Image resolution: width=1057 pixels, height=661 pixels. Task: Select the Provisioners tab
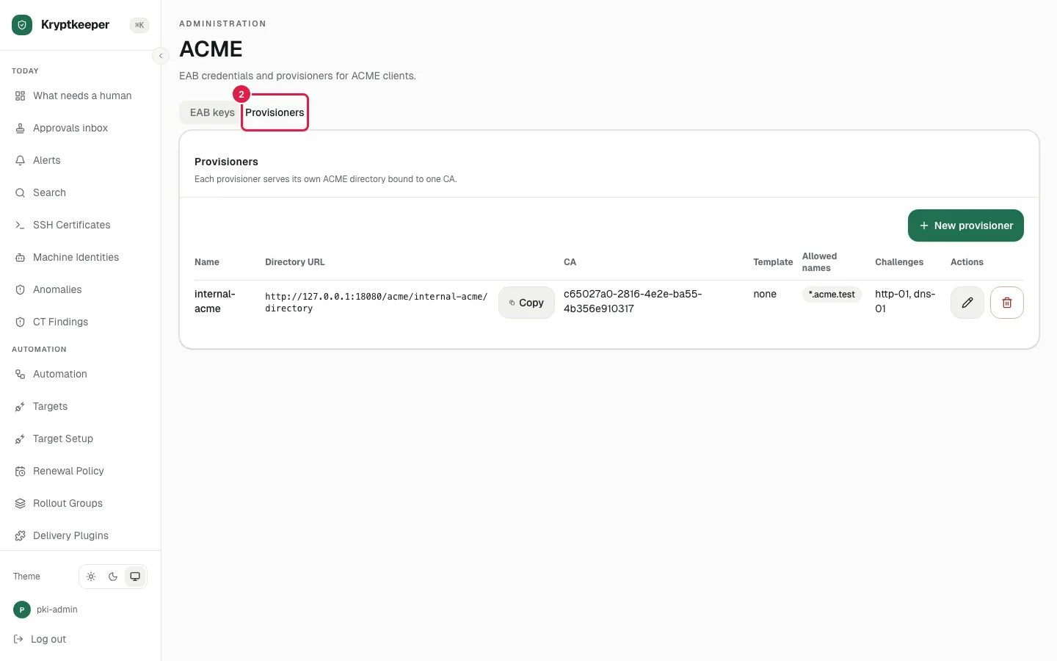(275, 112)
